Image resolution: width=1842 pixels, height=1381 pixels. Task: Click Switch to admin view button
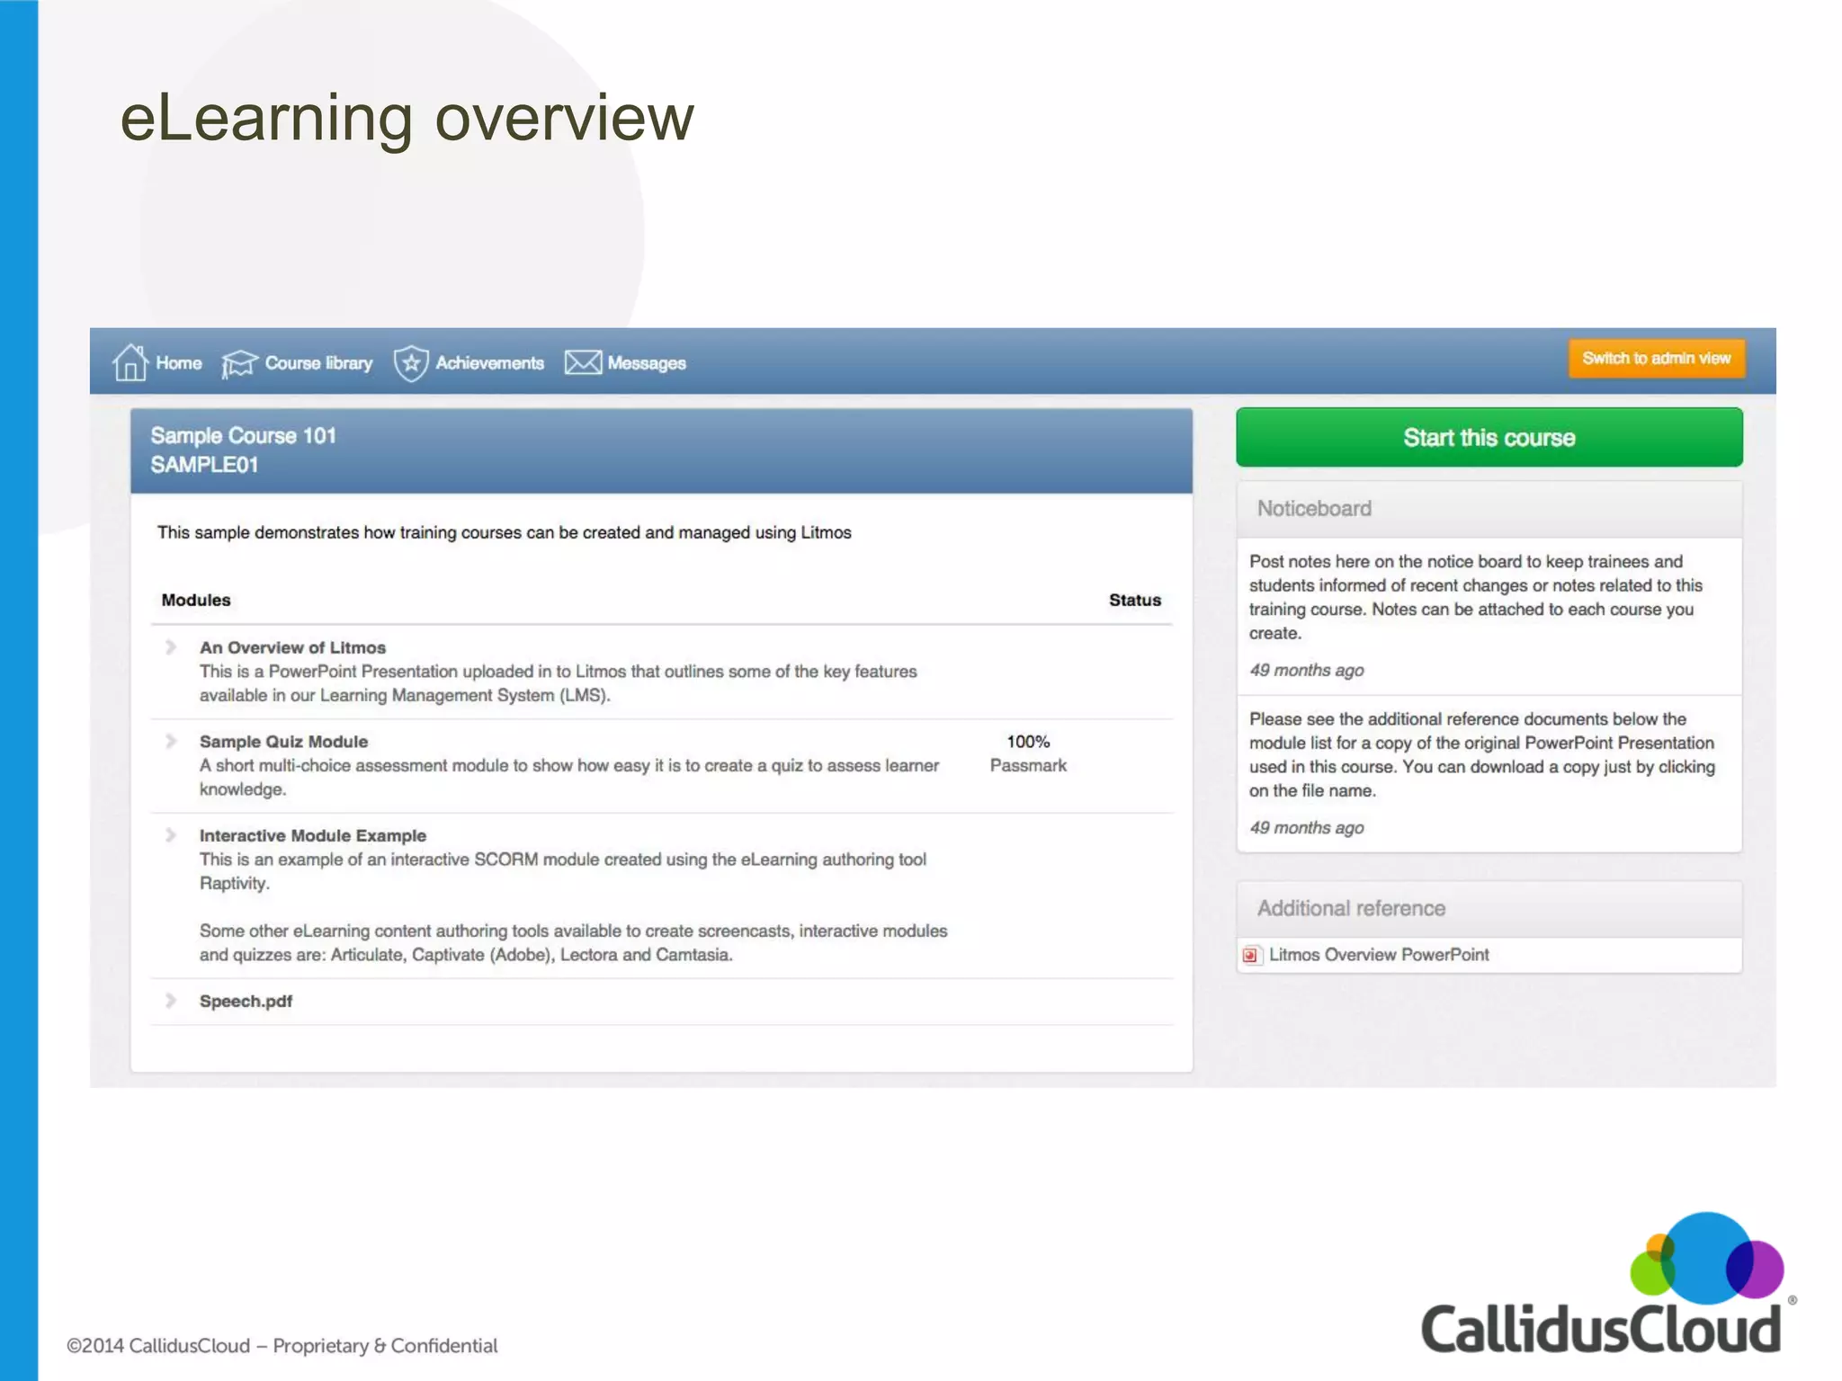pos(1657,358)
